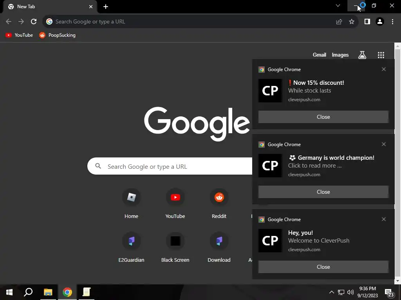Open the Hey, you! notification text
The image size is (401, 300).
tap(300, 233)
